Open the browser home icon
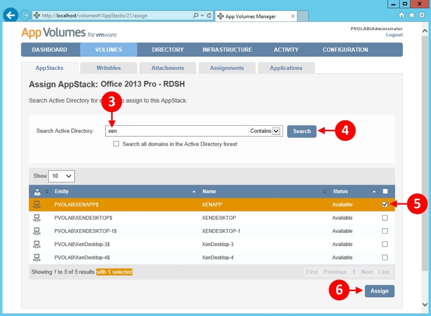The width and height of the screenshot is (431, 316). (x=401, y=15)
